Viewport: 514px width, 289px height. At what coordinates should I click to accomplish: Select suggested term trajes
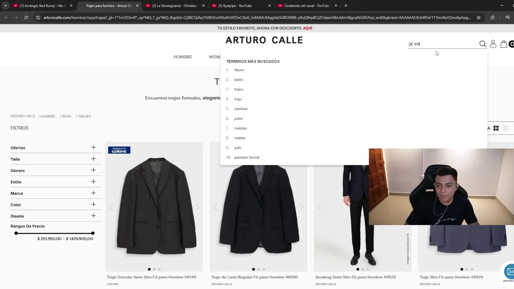point(239,89)
